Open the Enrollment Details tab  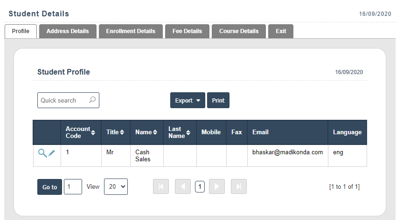pyautogui.click(x=131, y=31)
